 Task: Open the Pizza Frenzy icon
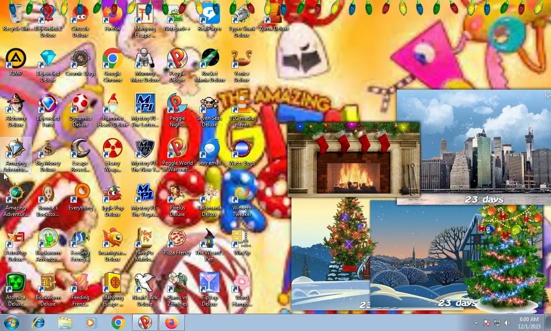177,241
